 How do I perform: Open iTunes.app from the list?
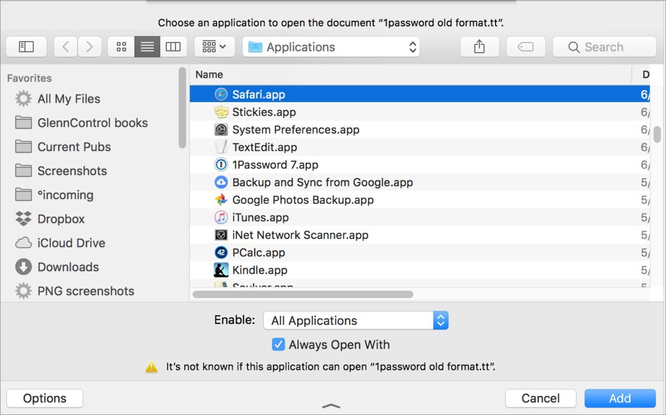point(260,217)
